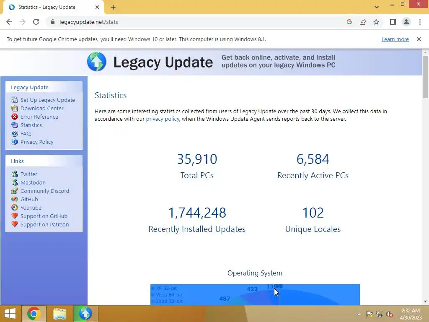Open the Support on Patreon text link

coord(44,224)
